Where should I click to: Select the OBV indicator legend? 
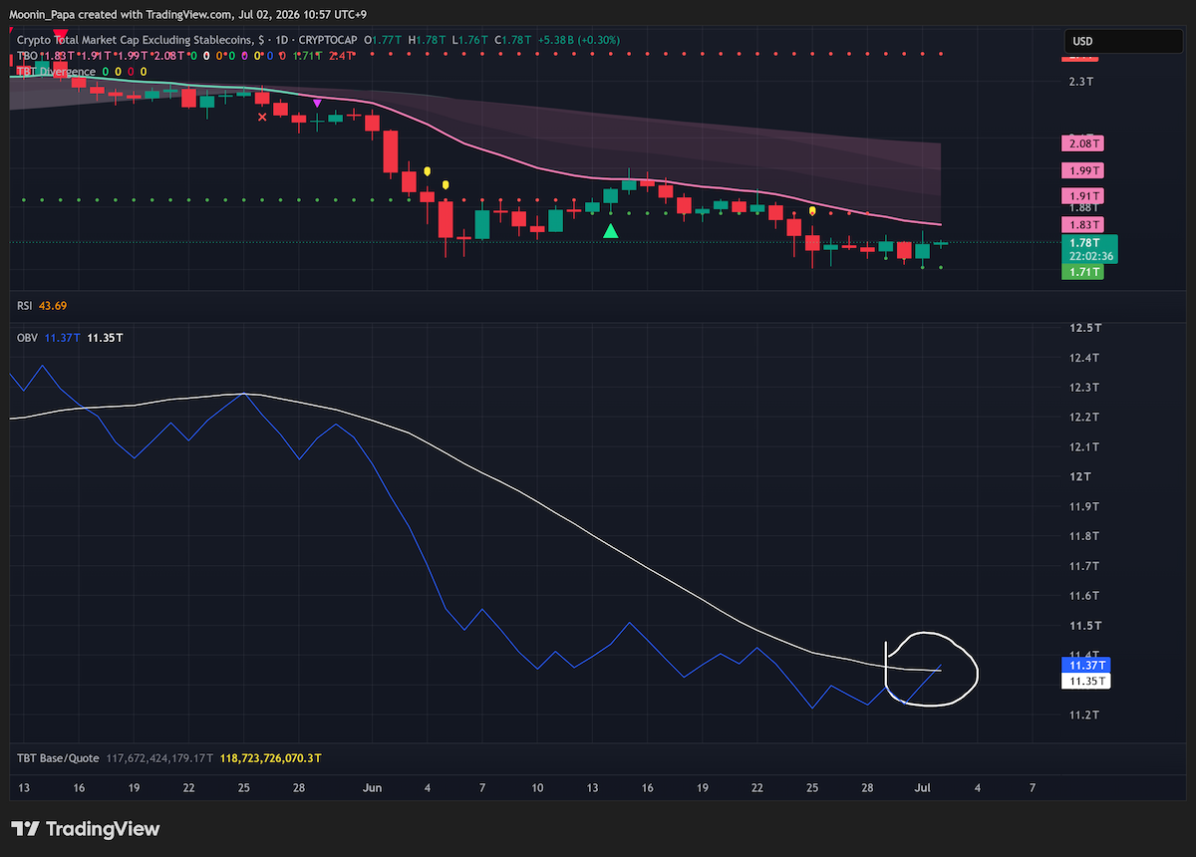(x=27, y=338)
